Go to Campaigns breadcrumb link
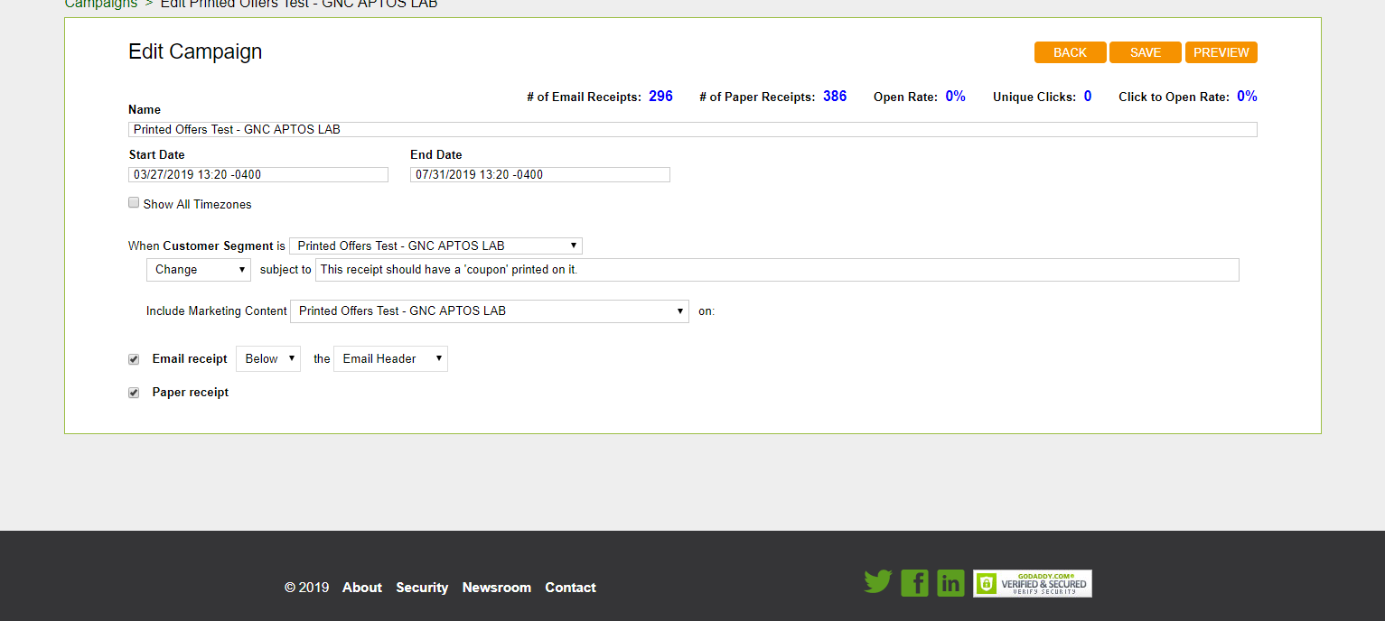This screenshot has height=621, width=1385. tap(101, 4)
